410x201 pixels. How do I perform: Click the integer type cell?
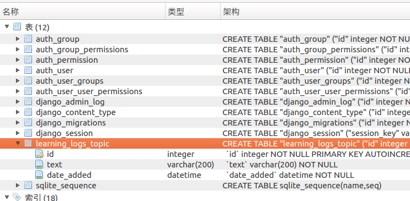[x=180, y=154]
